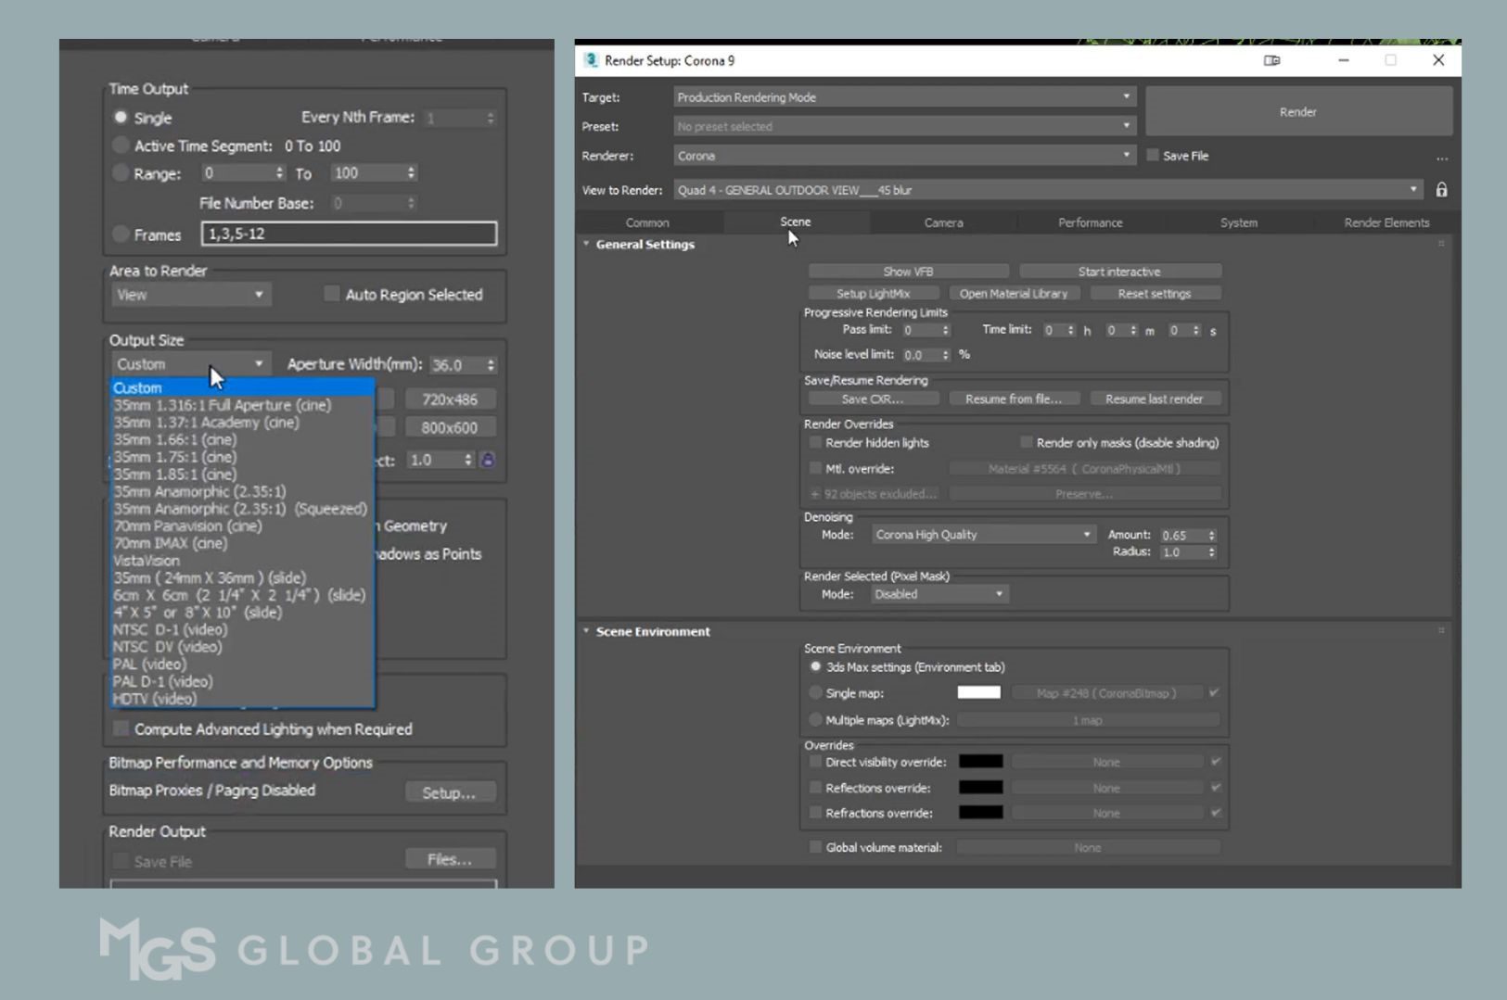Switch to the Render Elements tab

pyautogui.click(x=1386, y=222)
